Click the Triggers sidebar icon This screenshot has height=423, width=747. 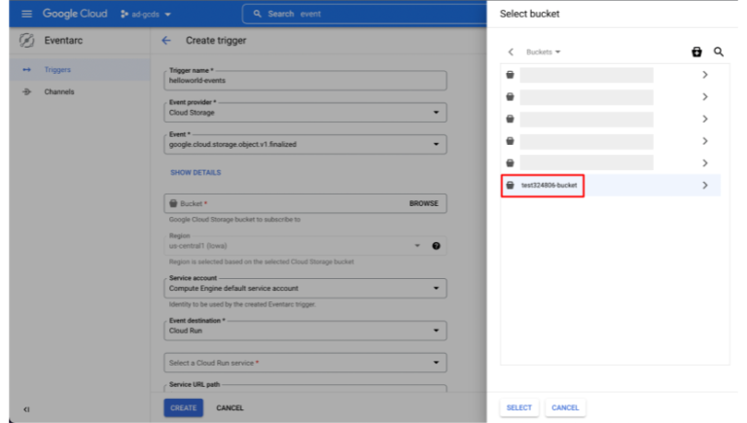click(26, 70)
